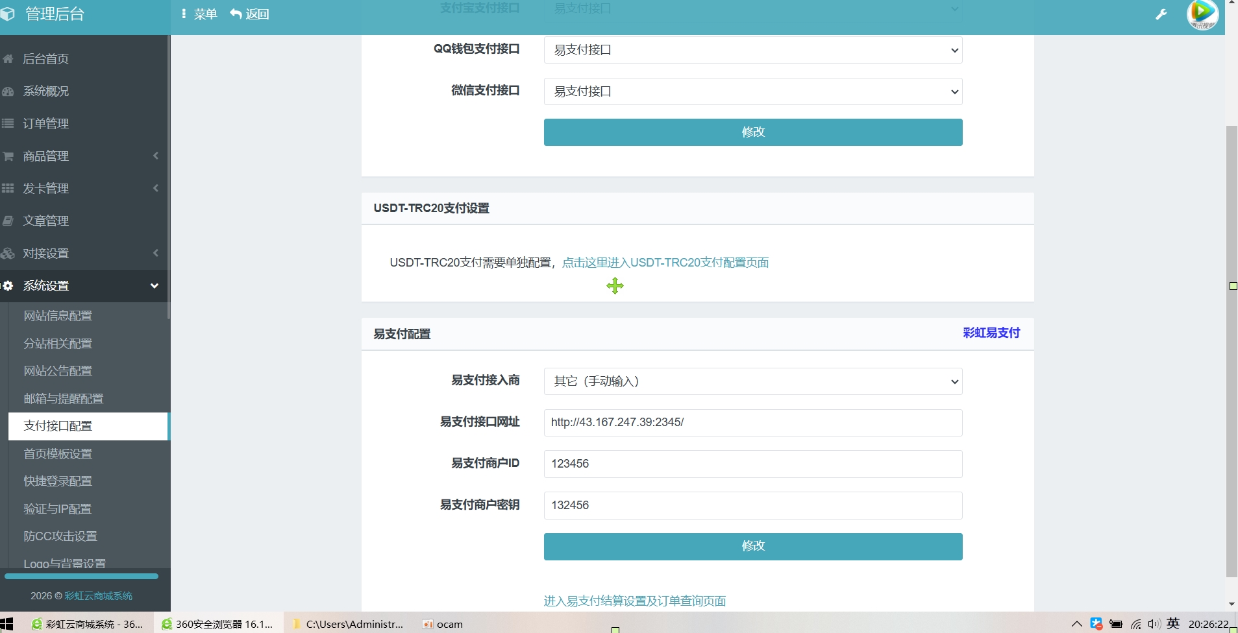Open the USDT-TRC20支付配置页面 link

(x=665, y=263)
